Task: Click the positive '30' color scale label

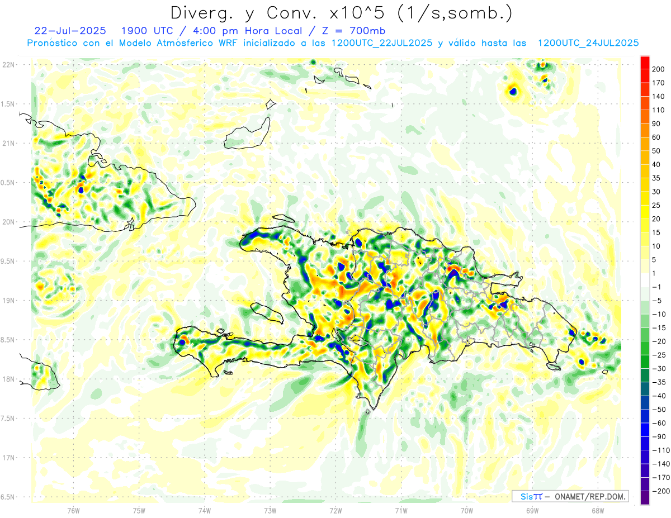Action: (x=656, y=192)
